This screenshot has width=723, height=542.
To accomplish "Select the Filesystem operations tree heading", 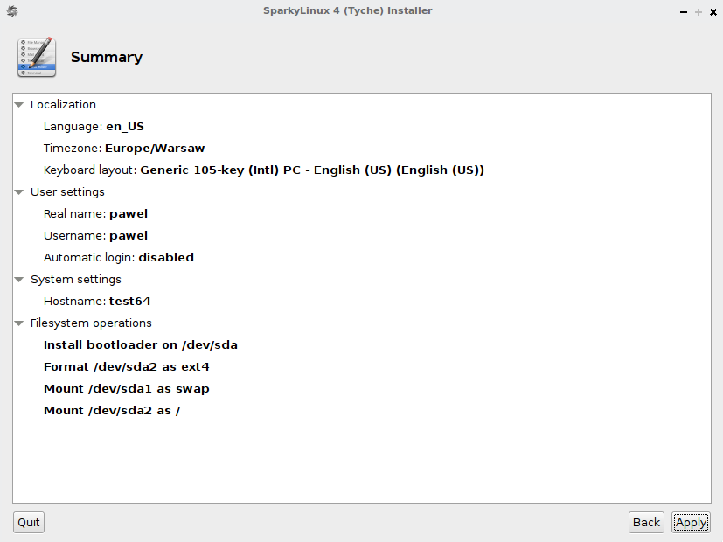I will click(91, 323).
